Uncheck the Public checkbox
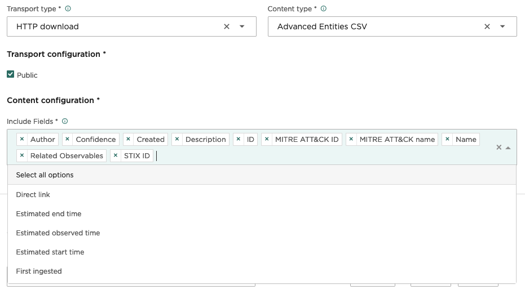525x290 pixels. pos(10,74)
